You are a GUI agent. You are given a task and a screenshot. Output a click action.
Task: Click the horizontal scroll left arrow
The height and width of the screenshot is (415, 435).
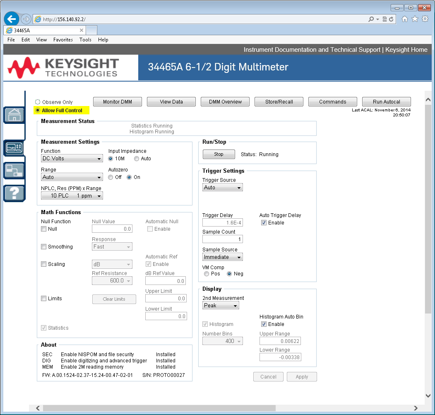pos(38,408)
